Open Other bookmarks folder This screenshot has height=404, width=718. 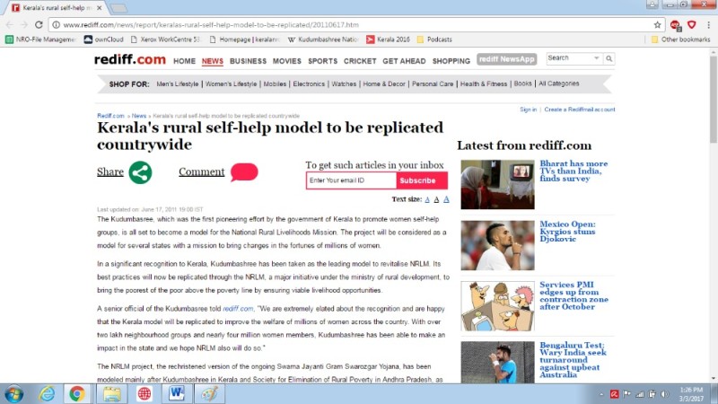pos(680,40)
